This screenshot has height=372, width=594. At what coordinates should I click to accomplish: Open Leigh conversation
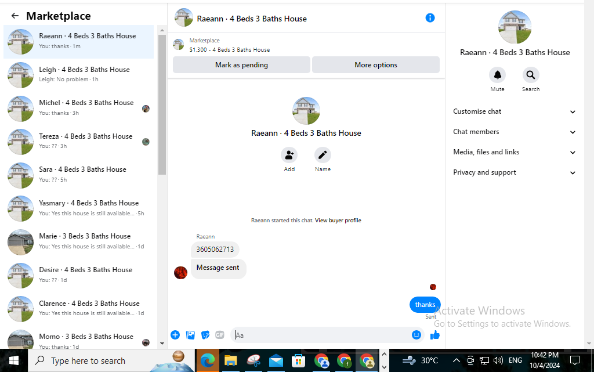pos(79,75)
